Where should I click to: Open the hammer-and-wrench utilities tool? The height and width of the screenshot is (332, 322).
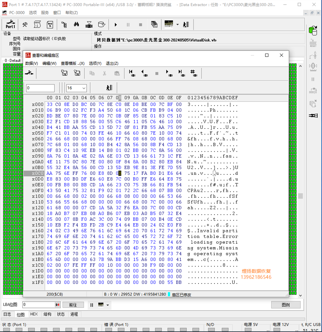(x=25, y=24)
